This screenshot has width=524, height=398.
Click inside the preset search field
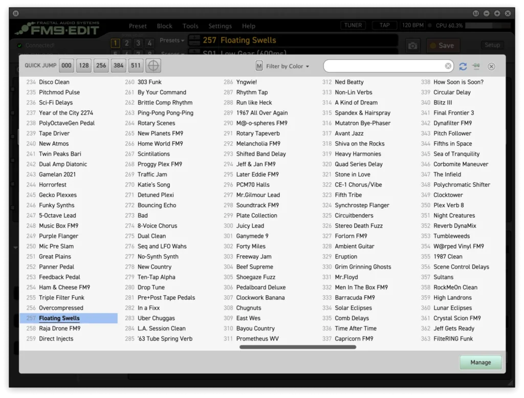click(384, 66)
